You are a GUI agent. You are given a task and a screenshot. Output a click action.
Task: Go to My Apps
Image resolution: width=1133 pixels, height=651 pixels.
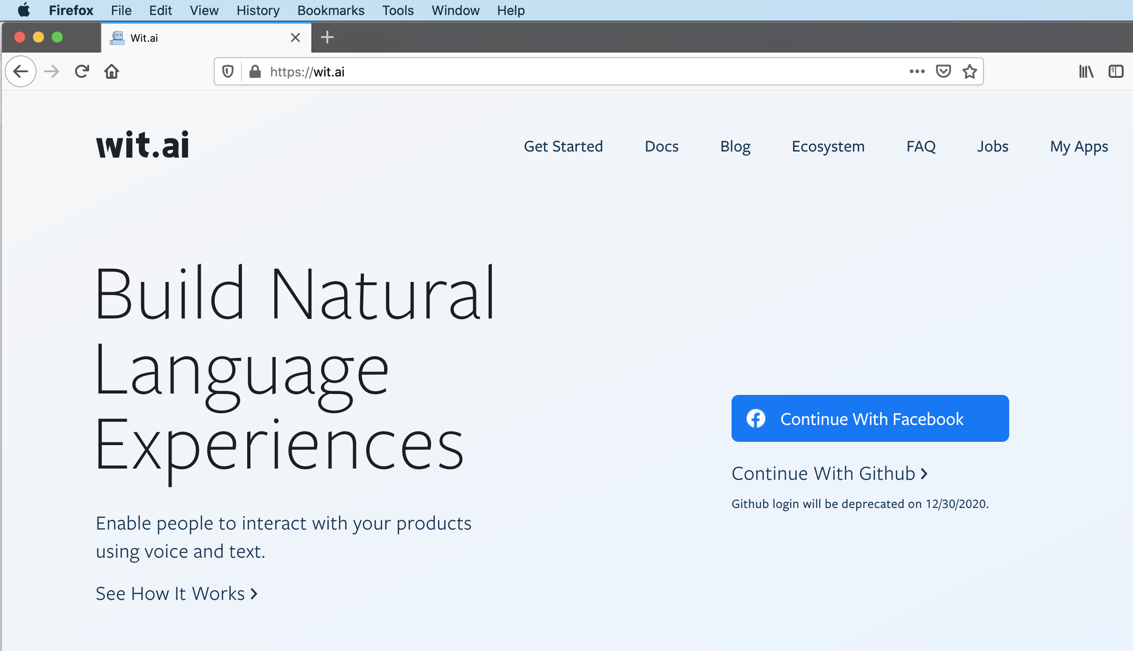pyautogui.click(x=1079, y=146)
